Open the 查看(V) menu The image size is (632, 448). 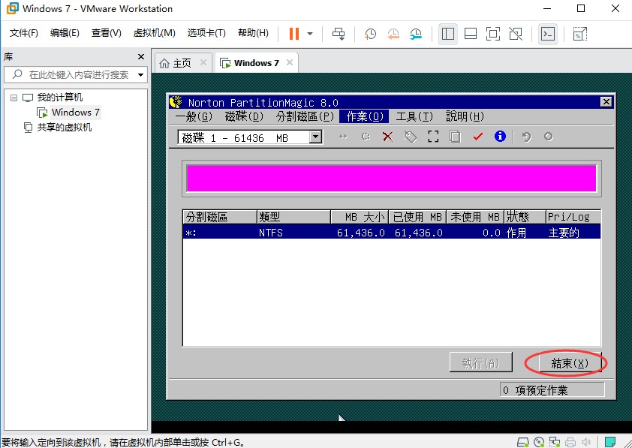click(x=106, y=33)
